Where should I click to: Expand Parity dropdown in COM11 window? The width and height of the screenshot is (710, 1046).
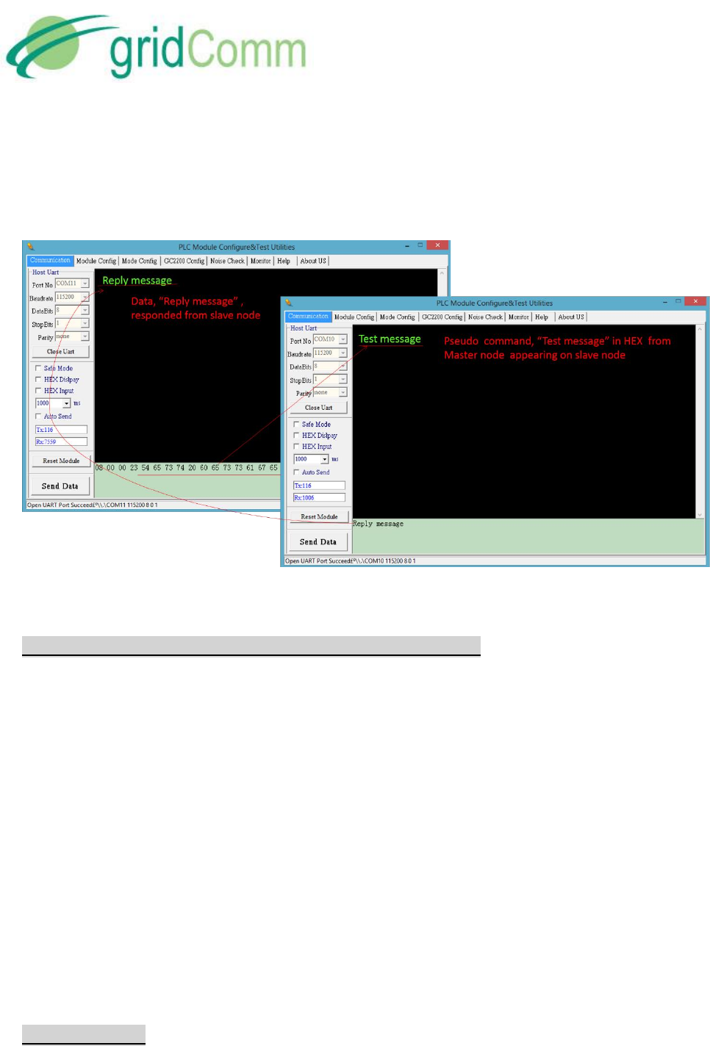(x=85, y=336)
